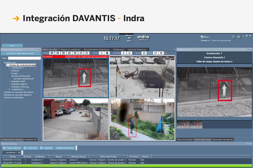
Task: Collapse the Instalaciones tree root
Action: (x=3, y=62)
